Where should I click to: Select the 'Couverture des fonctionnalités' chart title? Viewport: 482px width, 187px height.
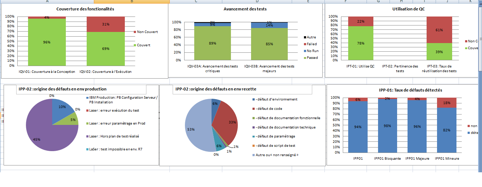[x=86, y=9]
